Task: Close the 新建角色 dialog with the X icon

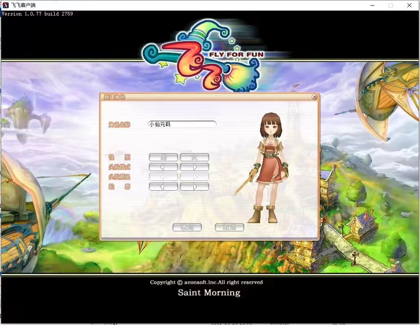Action: pos(314,97)
